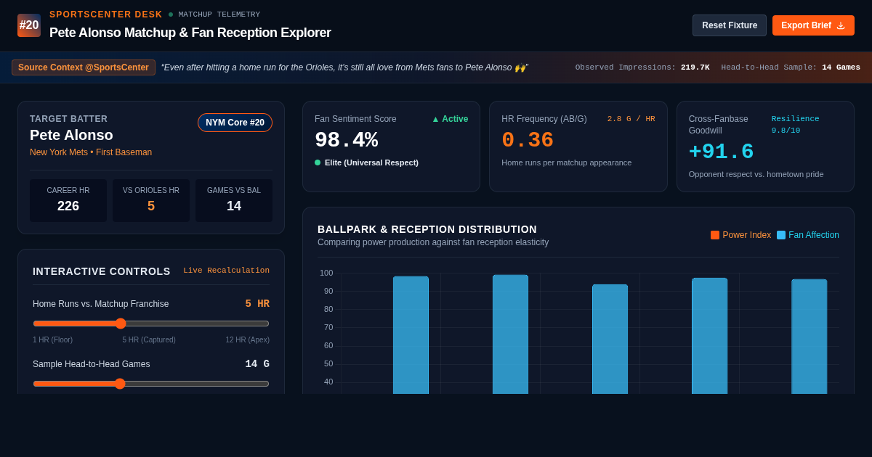Screen dimensions: 872x457
Task: Click the Live Recalculation label
Action: coord(226,271)
